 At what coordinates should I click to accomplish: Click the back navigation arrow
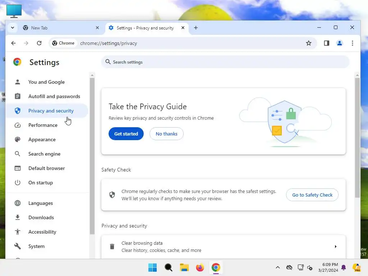(x=13, y=43)
